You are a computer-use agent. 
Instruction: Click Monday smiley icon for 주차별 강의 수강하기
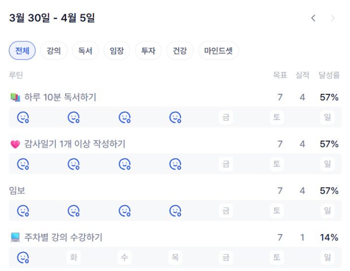tap(23, 257)
